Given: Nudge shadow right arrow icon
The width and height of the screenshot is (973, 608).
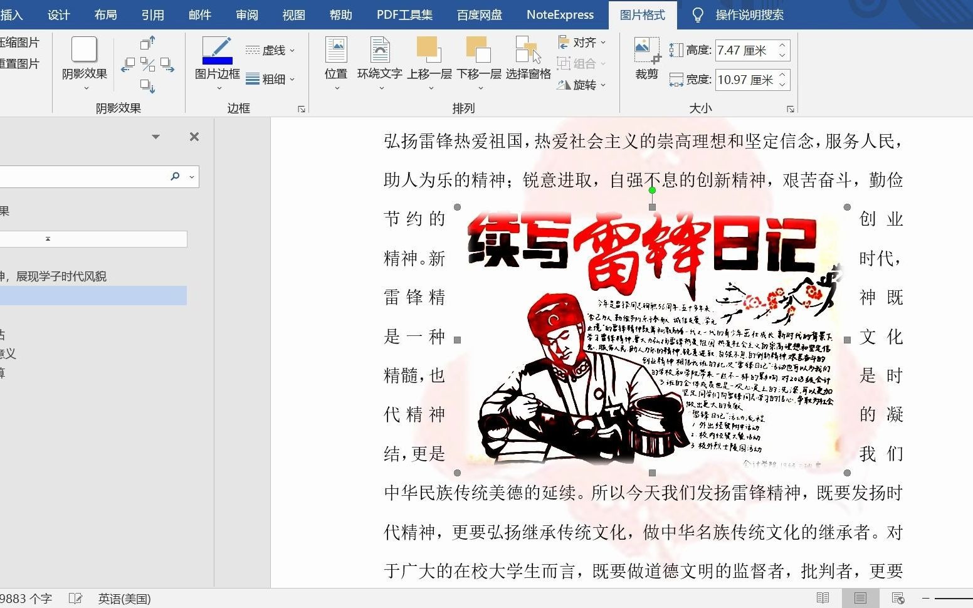Looking at the screenshot, I should (x=167, y=65).
